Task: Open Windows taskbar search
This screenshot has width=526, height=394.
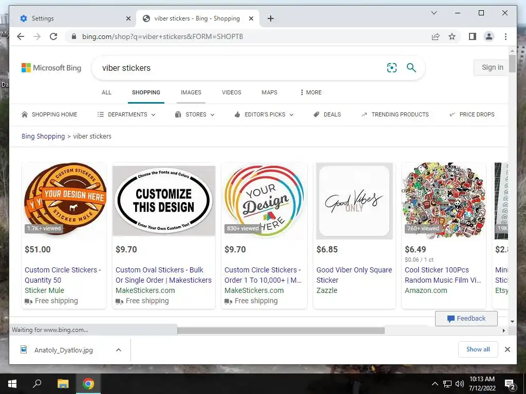Action: [x=37, y=384]
